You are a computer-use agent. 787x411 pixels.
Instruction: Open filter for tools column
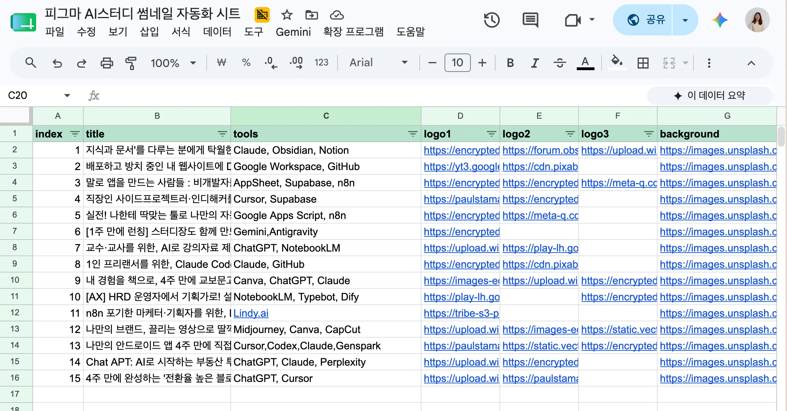click(x=413, y=134)
